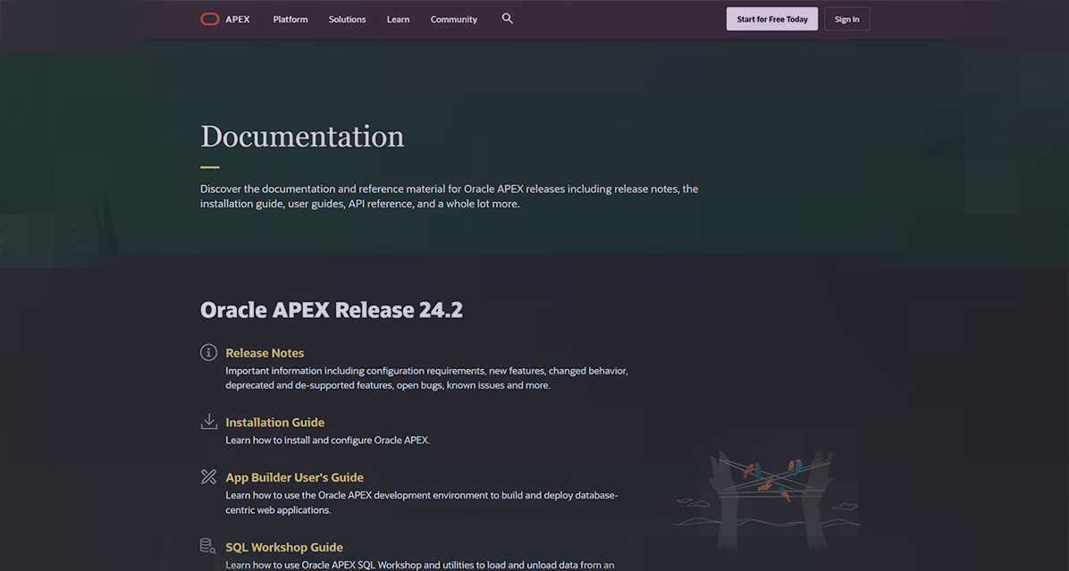Click the download icon beside Installation Guide
This screenshot has width=1069, height=571.
point(208,422)
